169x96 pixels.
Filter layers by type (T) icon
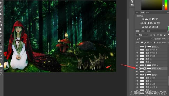[158, 35]
